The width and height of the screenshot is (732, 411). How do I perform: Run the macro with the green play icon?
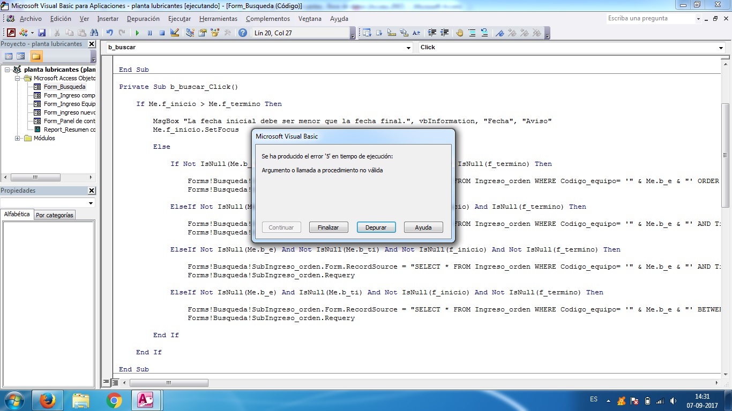tap(137, 33)
